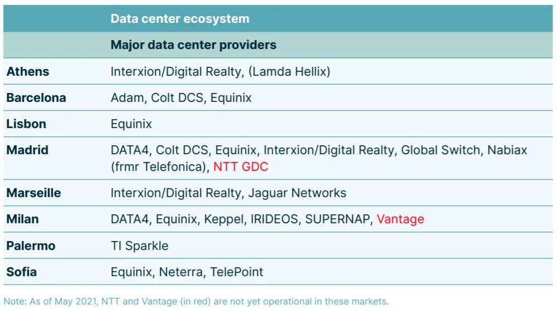The width and height of the screenshot is (557, 310).
Task: Click 'Equinix' in the Lisbon row
Action: [131, 124]
